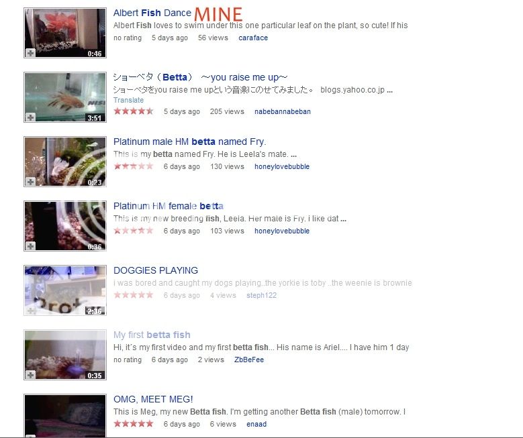
Task: Add Platinum male HM betta video to queue
Action: tap(30, 182)
